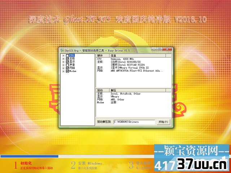Expand the Modem tree node
Viewport: 231px width, 173px height.
tap(64, 71)
